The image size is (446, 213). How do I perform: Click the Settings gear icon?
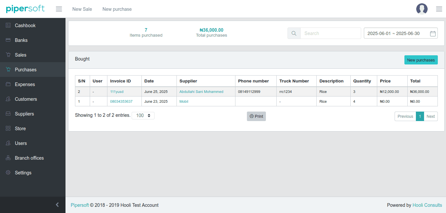click(8, 172)
